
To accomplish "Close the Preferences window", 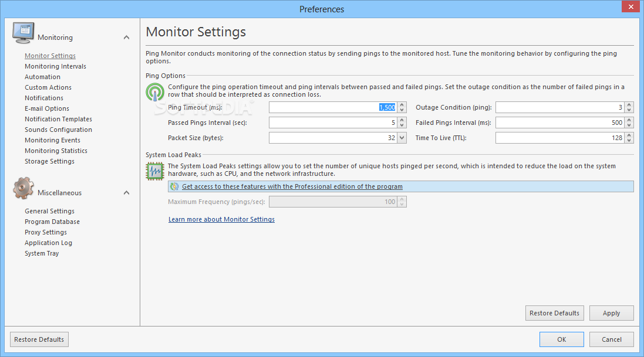I will [631, 6].
